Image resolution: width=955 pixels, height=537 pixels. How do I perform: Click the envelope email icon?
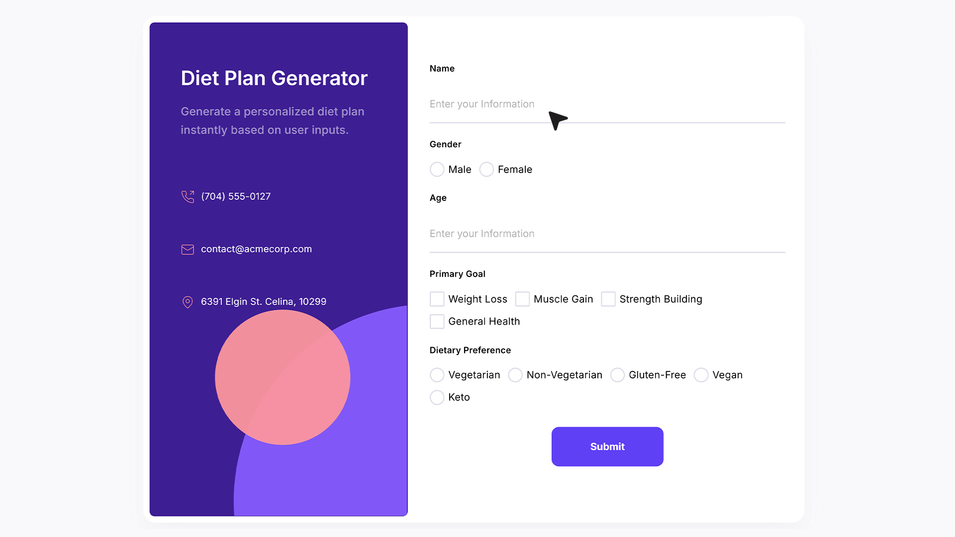point(188,249)
